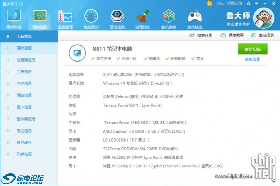Click the skin/recycle icon in title bar
This screenshot has width=280, height=186.
[x=248, y=3]
